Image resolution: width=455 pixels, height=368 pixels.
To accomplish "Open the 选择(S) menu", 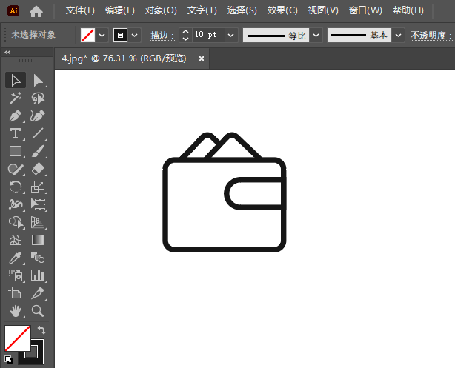I will [x=242, y=10].
